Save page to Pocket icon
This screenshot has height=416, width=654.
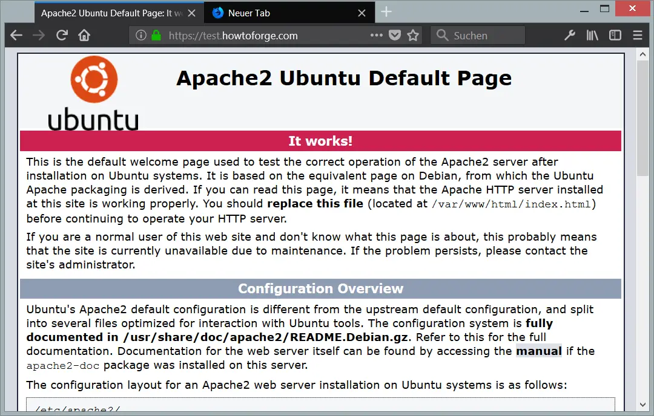(395, 36)
